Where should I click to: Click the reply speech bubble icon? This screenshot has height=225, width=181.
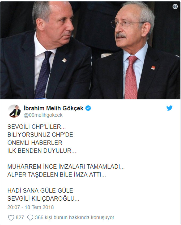pyautogui.click(x=30, y=218)
